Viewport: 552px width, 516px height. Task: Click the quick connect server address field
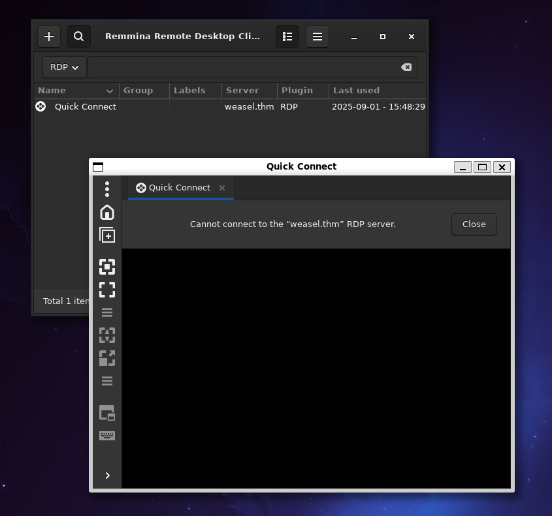[x=242, y=67]
